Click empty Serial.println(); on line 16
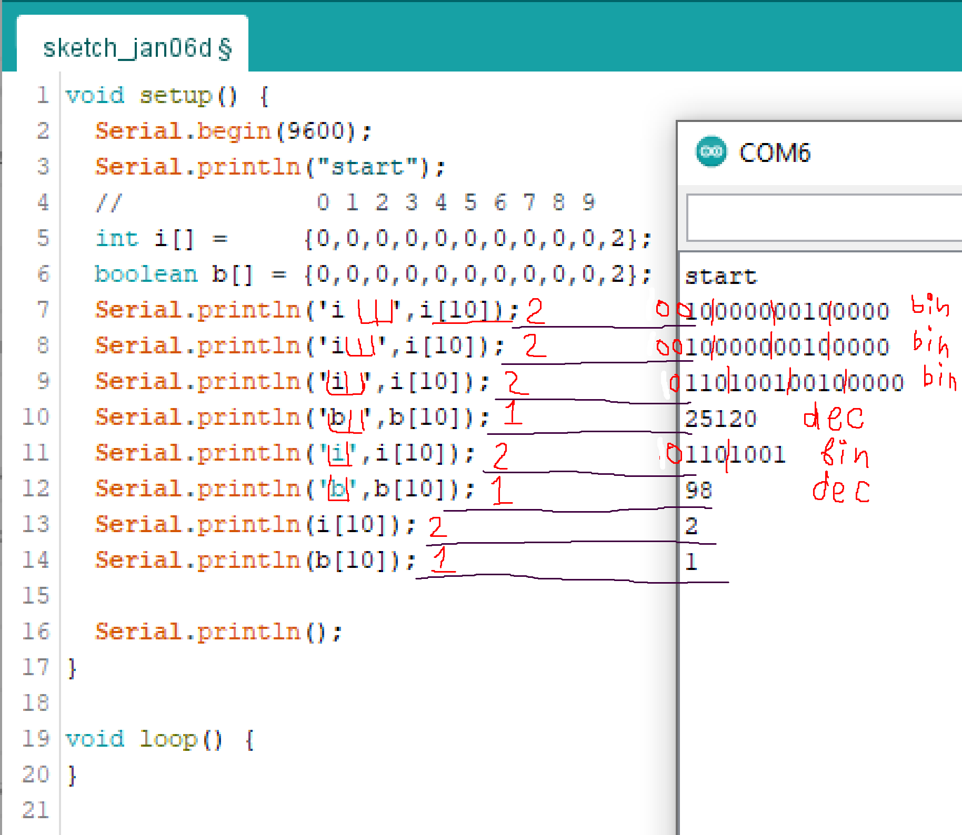Viewport: 962px width, 835px height. (x=218, y=632)
